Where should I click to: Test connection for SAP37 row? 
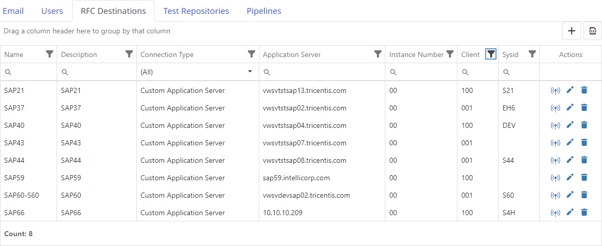point(555,108)
